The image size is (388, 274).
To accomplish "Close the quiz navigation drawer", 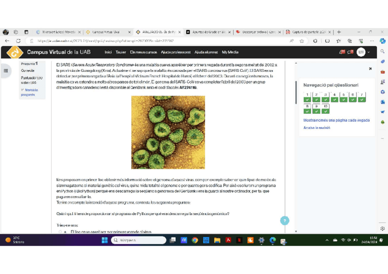I will pos(371,69).
